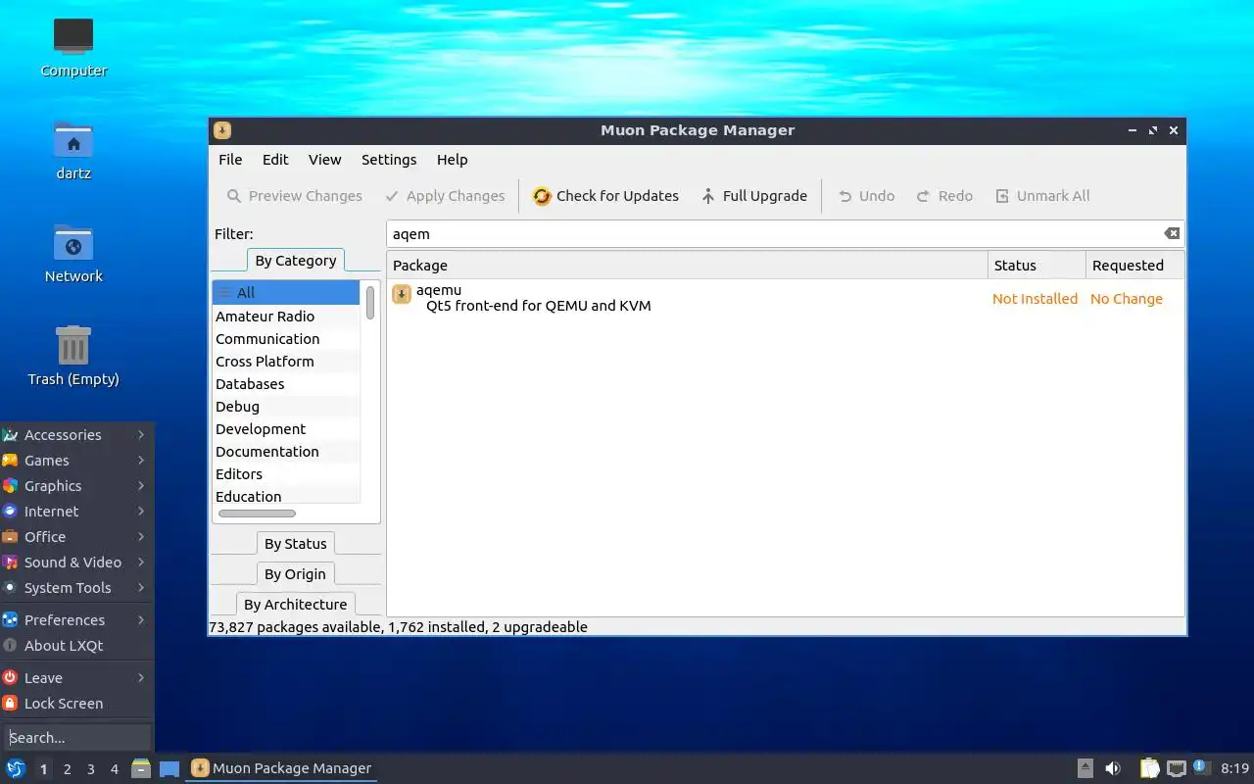Open the dartz home folder icon

click(x=73, y=150)
